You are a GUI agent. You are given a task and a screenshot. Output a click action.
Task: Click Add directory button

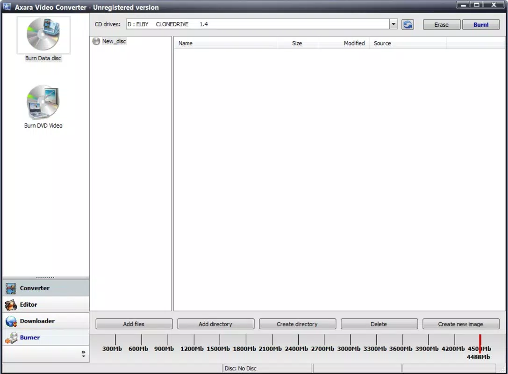click(215, 324)
